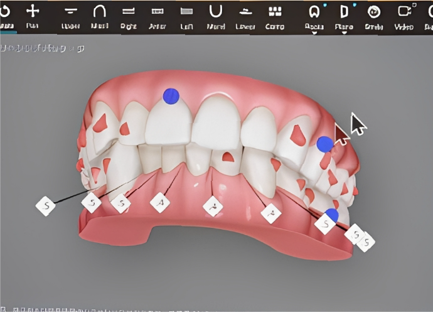Select the leftmost diamond S marker
This screenshot has height=312, width=433.
pyautogui.click(x=45, y=206)
